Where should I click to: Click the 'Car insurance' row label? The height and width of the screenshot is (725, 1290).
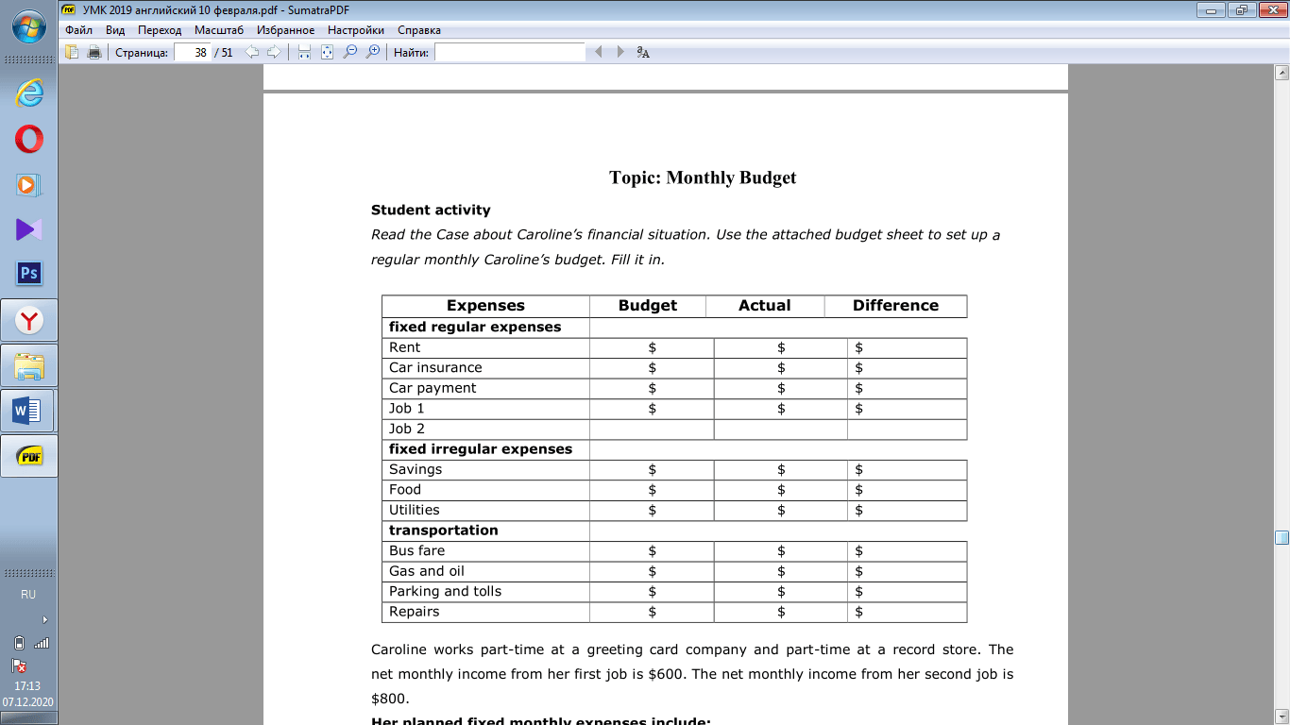[435, 368]
